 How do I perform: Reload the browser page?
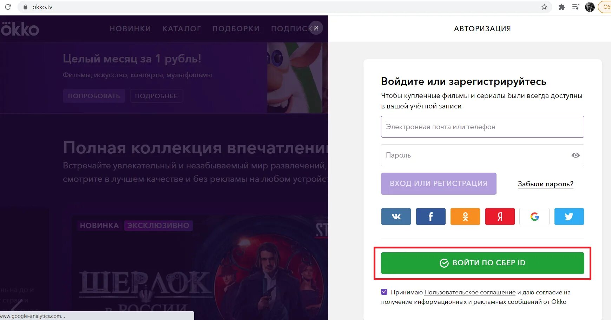click(8, 7)
